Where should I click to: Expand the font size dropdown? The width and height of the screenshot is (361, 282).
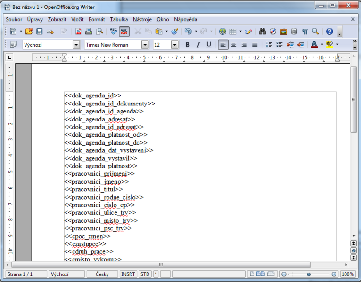click(x=175, y=45)
